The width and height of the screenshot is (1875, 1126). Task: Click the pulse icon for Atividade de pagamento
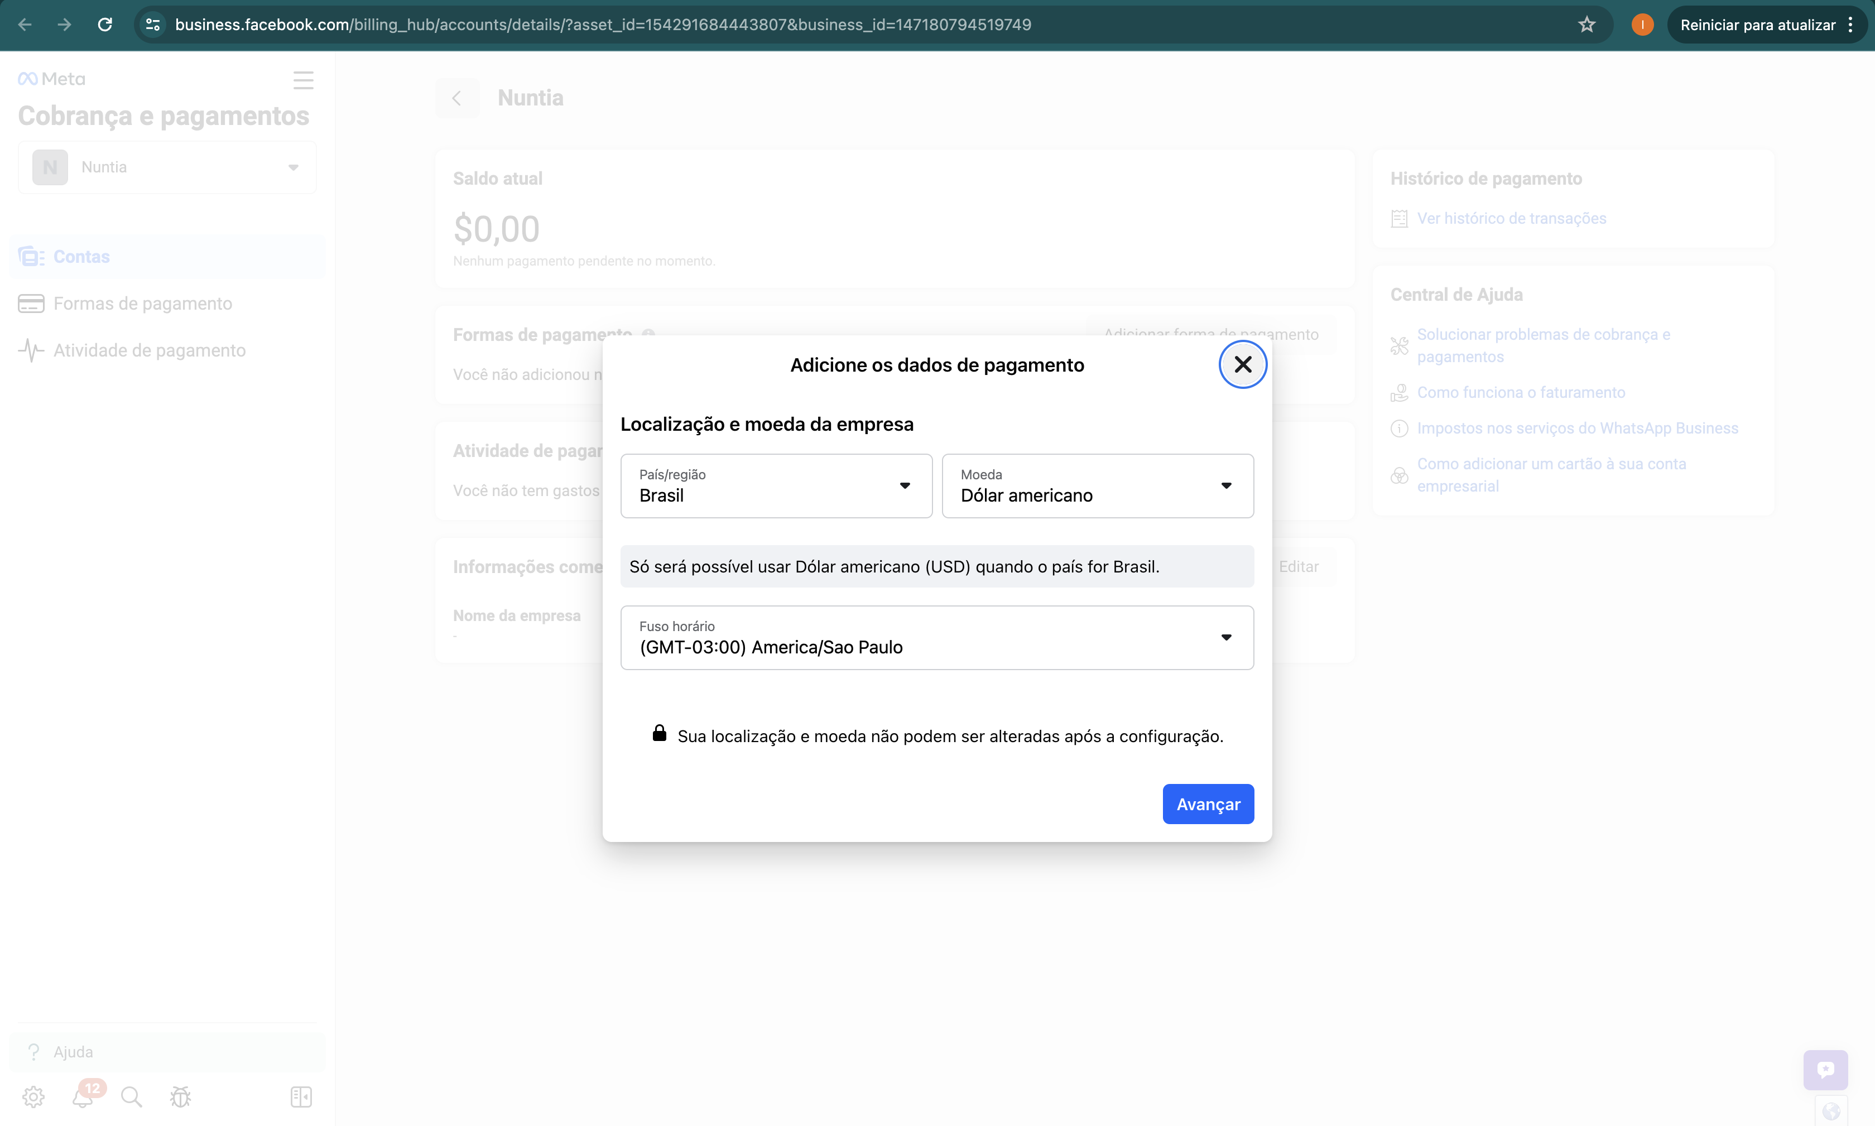tap(31, 350)
